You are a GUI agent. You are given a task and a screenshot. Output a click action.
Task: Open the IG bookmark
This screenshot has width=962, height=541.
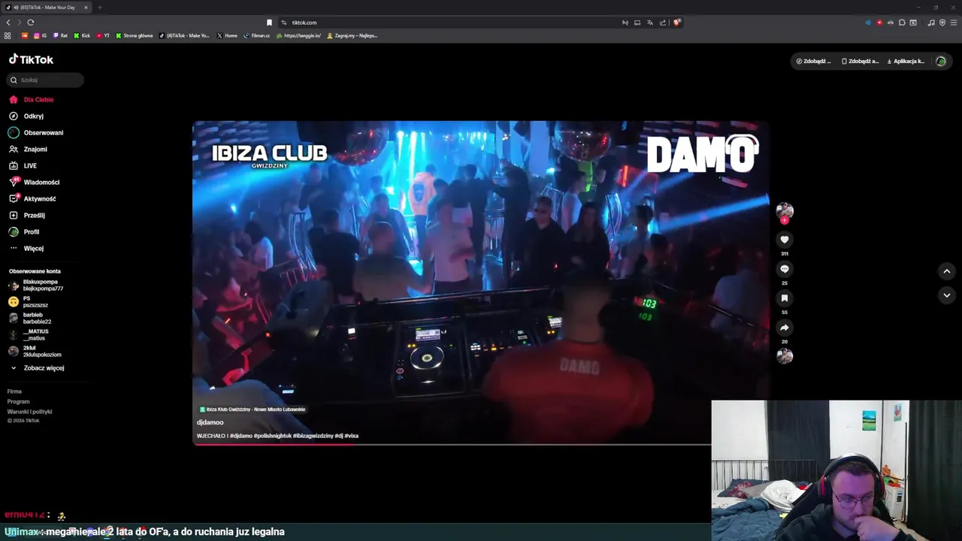point(40,35)
